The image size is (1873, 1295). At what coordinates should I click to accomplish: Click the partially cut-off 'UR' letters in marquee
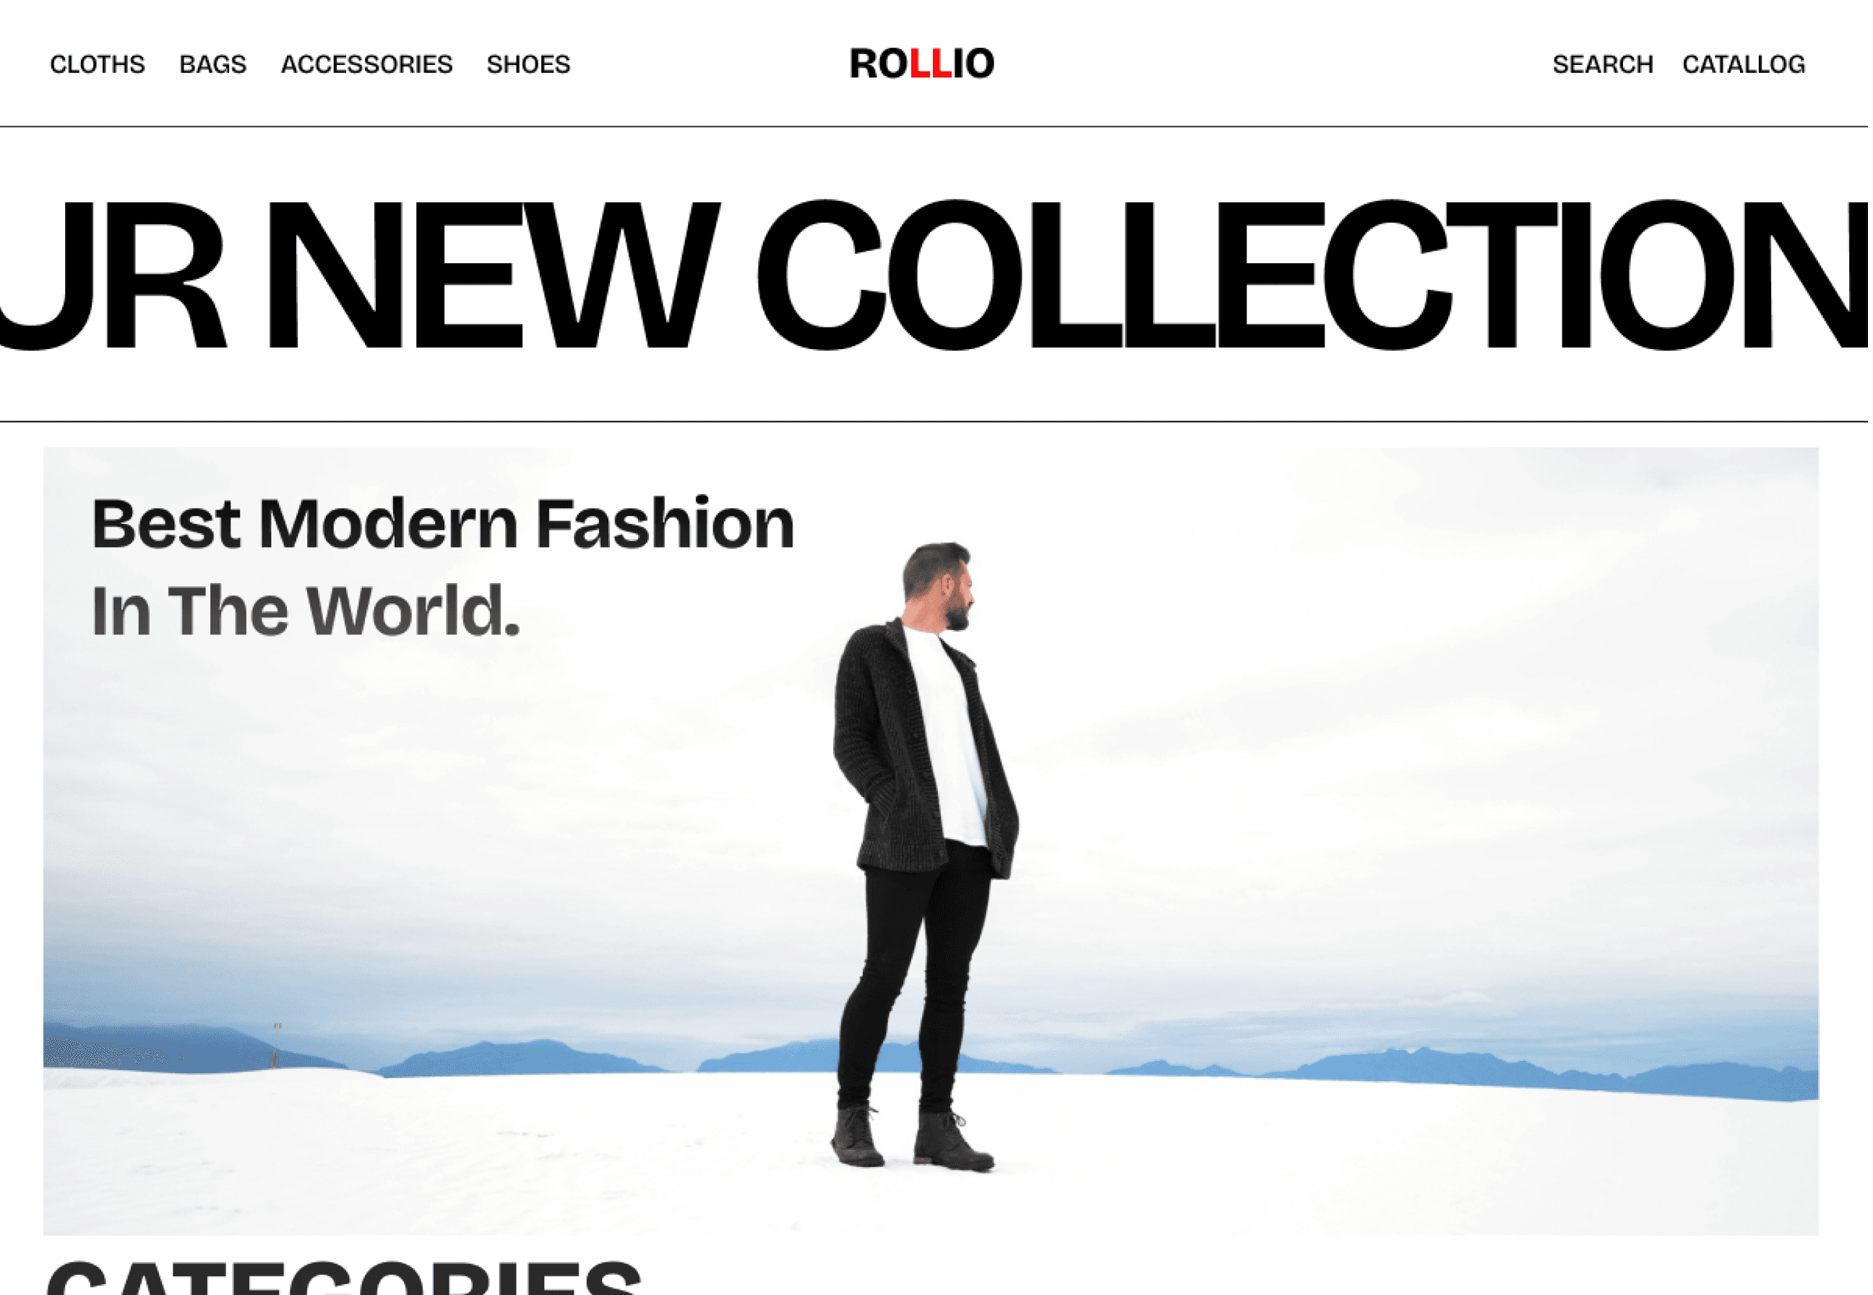112,275
